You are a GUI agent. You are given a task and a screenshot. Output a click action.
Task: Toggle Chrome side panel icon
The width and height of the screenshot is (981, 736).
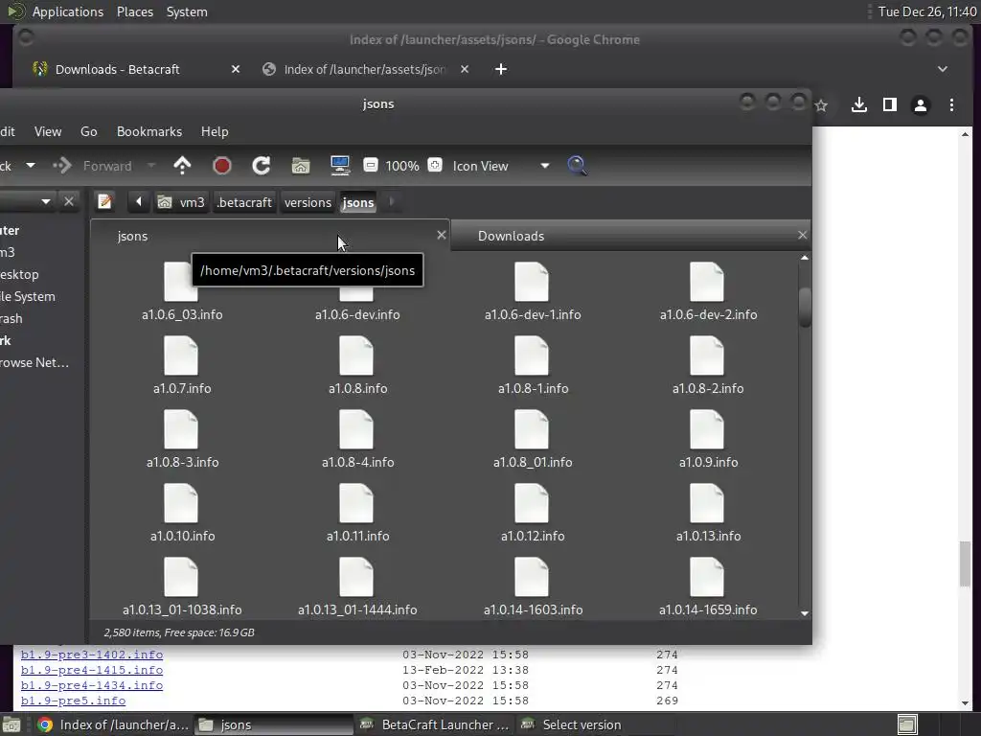[x=890, y=105]
